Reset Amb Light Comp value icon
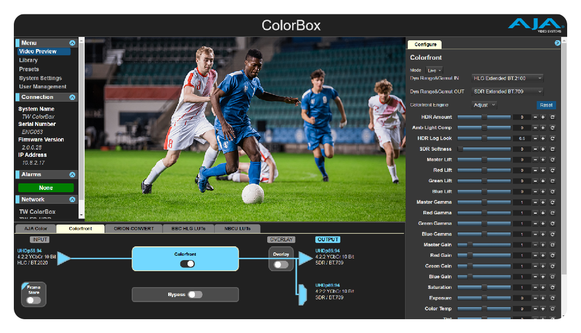 pos(552,128)
